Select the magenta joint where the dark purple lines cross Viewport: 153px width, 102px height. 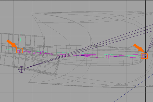(x=68, y=55)
